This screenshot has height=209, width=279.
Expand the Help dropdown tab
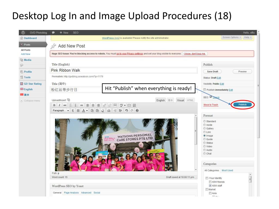click(x=248, y=37)
